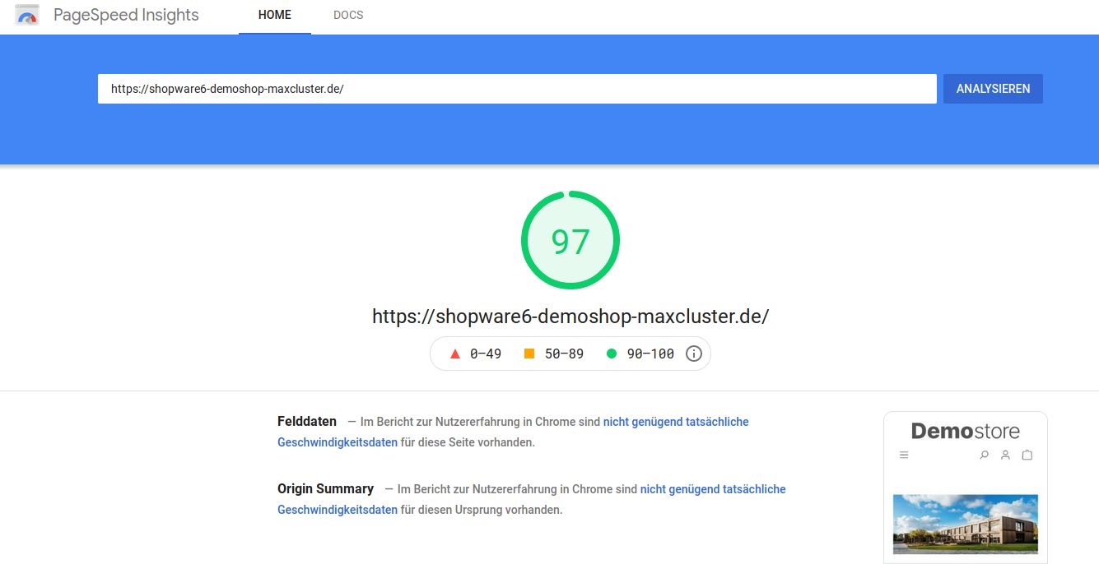Click the 'PageSpeed Insights' title text
1099x564 pixels.
(x=126, y=15)
